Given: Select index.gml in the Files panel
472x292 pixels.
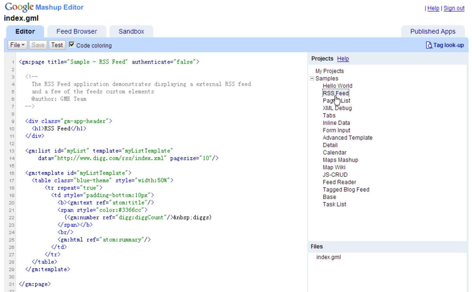Looking at the screenshot, I should click(x=329, y=257).
